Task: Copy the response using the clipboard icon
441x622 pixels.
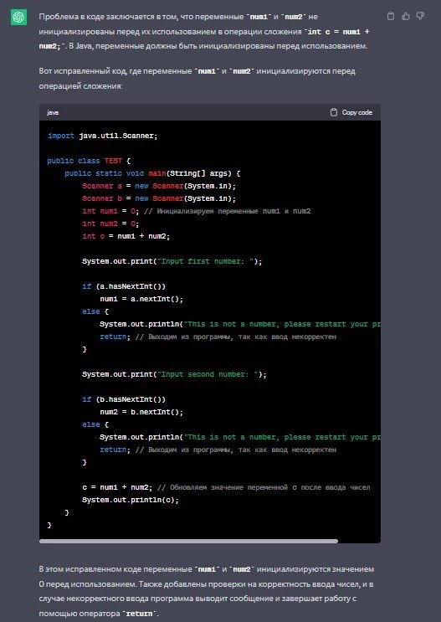Action: pyautogui.click(x=391, y=16)
